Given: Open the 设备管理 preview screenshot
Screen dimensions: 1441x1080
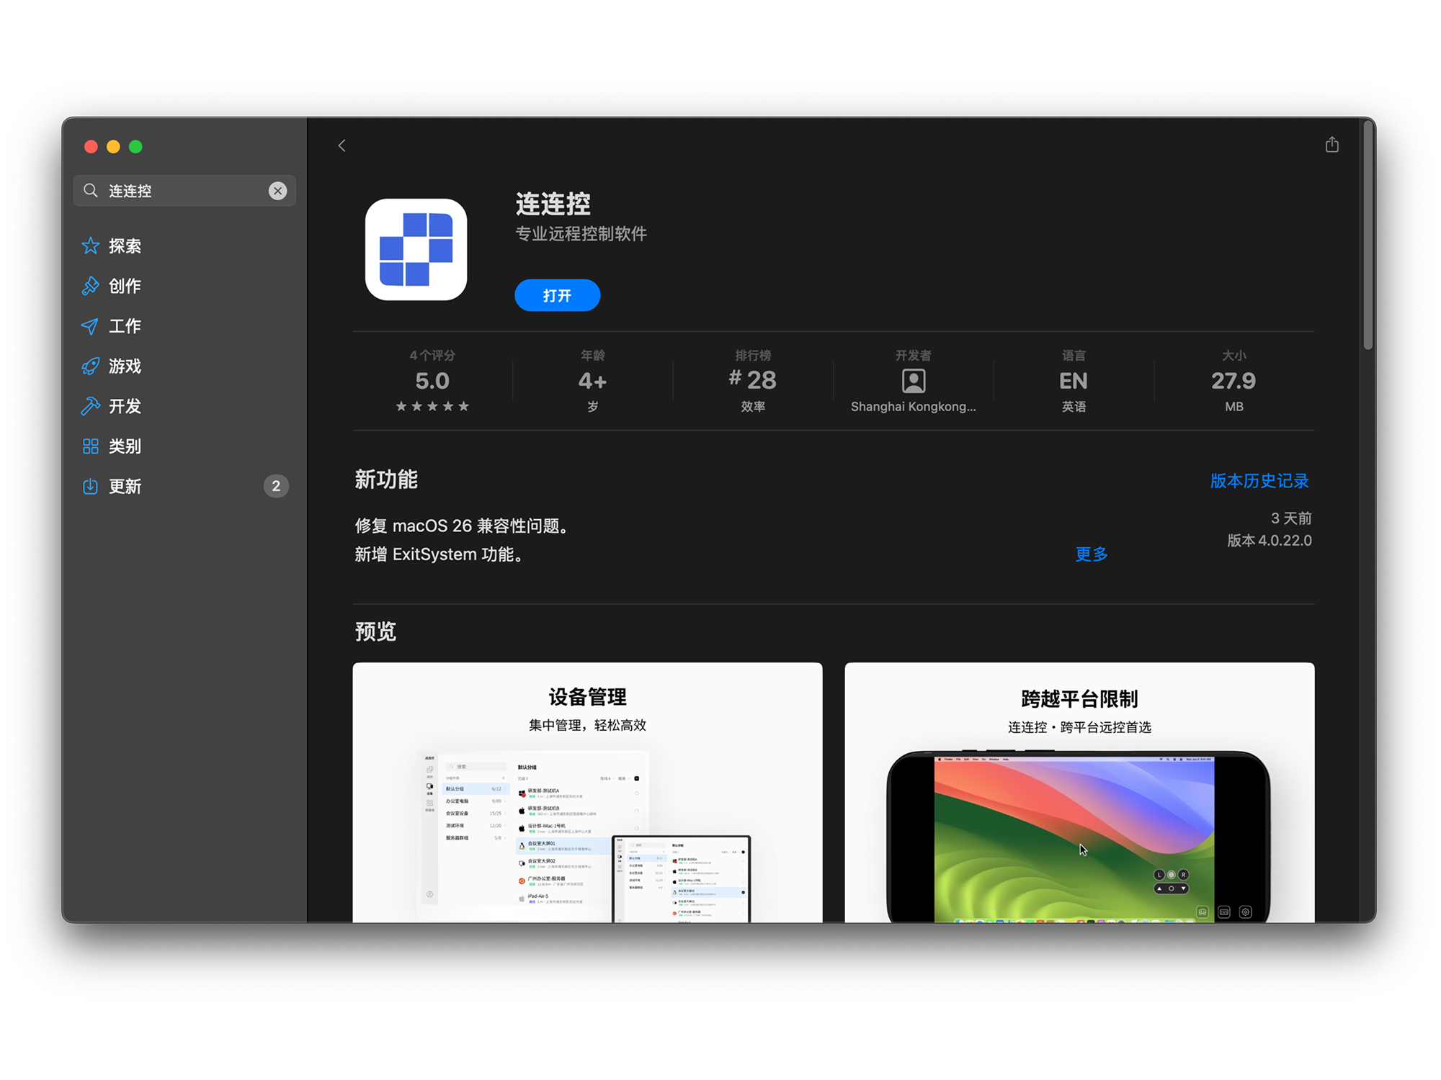Looking at the screenshot, I should point(587,792).
